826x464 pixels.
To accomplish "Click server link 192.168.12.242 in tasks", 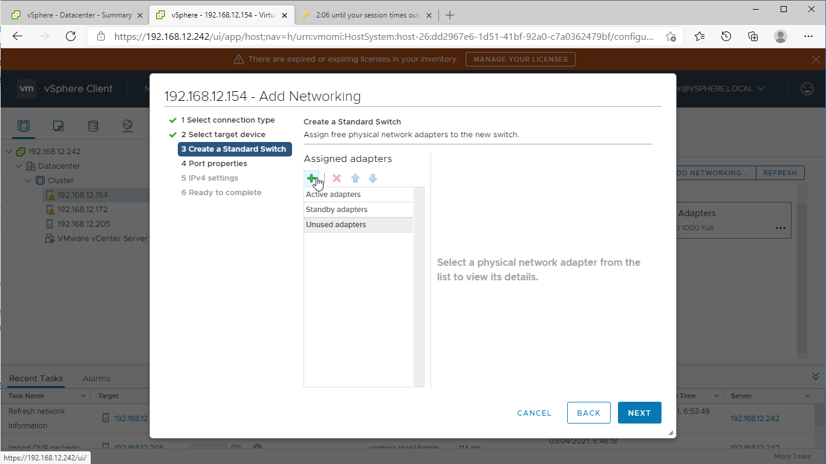I will (755, 418).
